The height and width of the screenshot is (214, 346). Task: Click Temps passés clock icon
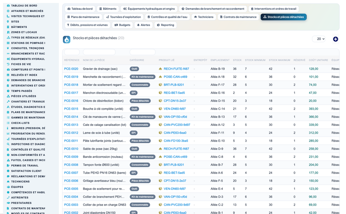8,91
